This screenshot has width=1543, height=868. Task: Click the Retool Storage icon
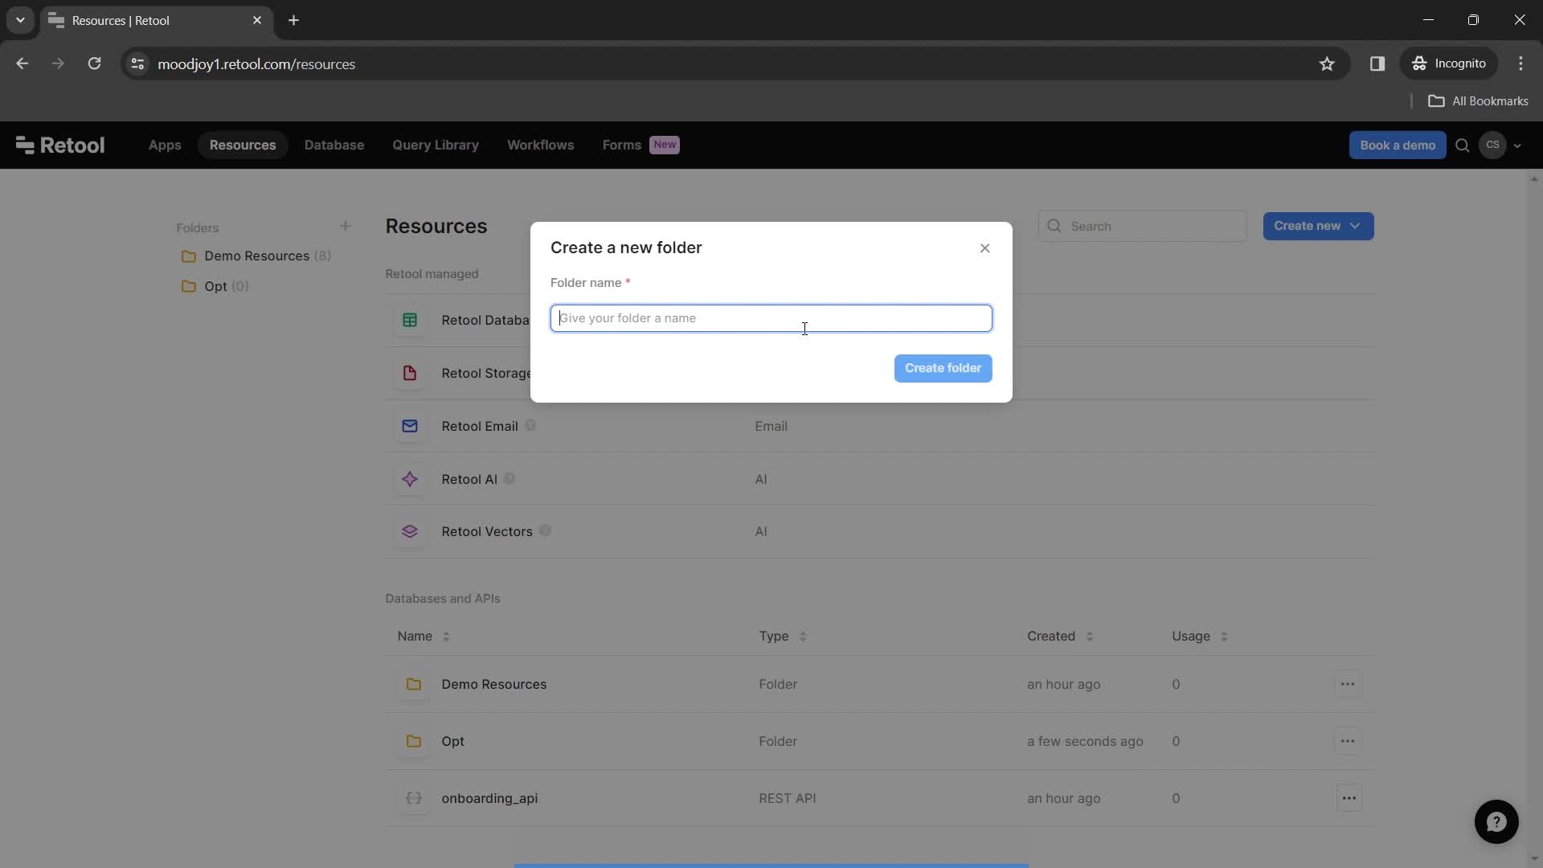tap(409, 373)
